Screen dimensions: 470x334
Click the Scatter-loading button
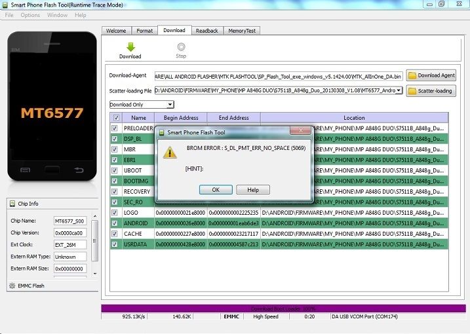(431, 91)
